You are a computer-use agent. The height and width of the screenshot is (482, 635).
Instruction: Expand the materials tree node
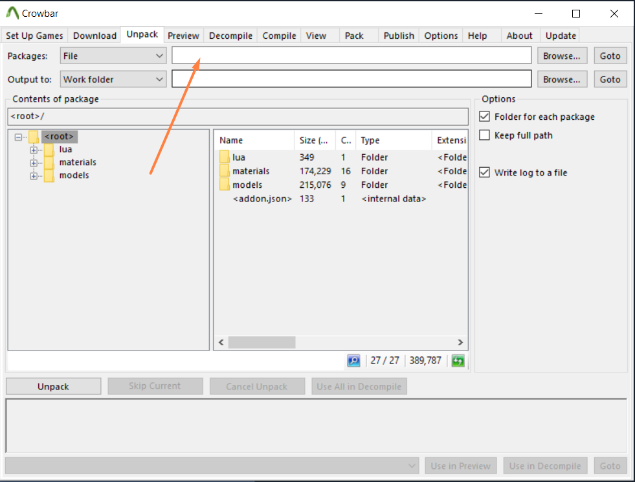pos(34,163)
